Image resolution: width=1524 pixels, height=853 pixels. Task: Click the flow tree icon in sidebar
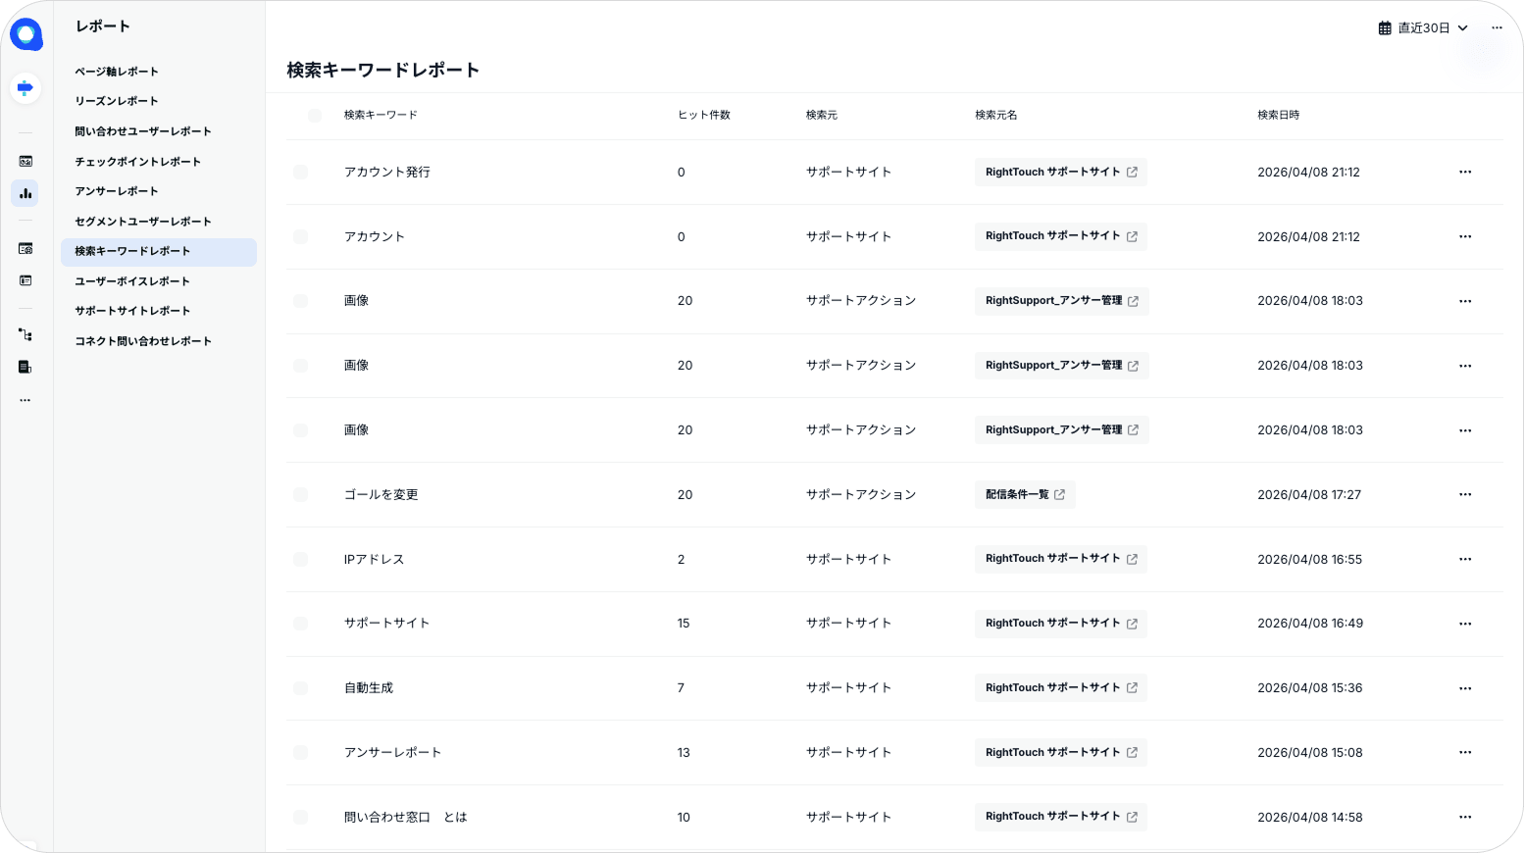click(x=25, y=335)
